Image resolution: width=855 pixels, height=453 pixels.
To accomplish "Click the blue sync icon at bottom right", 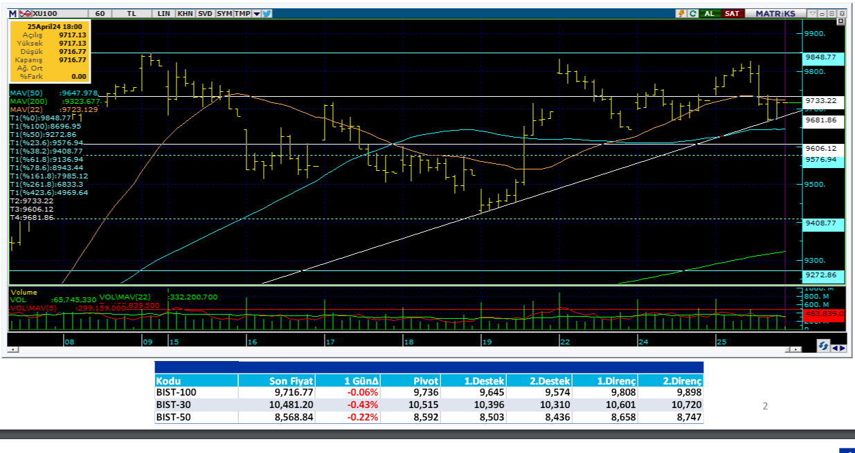I will pyautogui.click(x=824, y=345).
